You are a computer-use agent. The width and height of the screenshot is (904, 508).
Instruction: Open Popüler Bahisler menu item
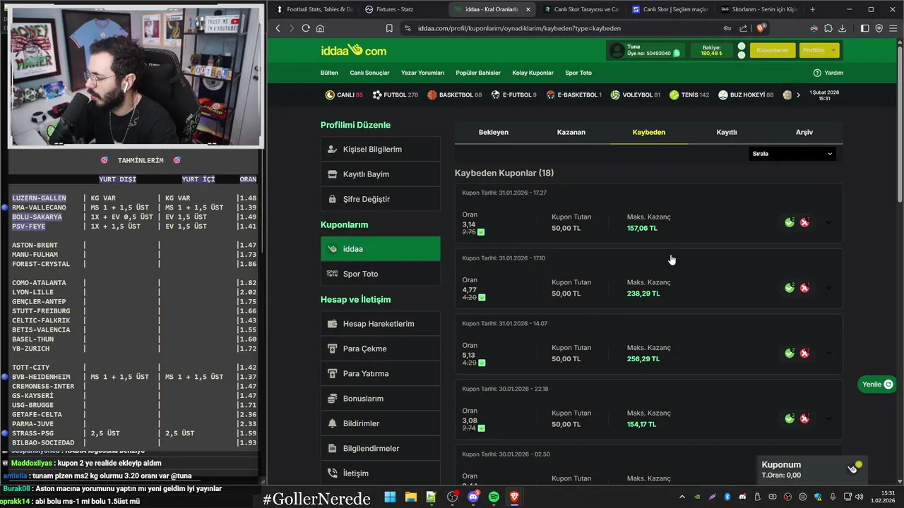pyautogui.click(x=478, y=73)
